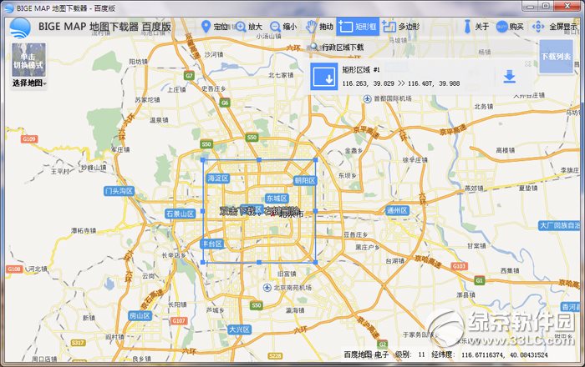This screenshot has width=585, height=367.
Task: Click the 温泉镇 town label
Action: point(159,120)
